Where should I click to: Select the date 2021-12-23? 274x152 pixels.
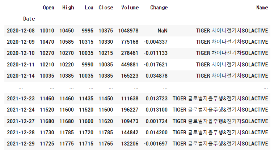pos(21,99)
